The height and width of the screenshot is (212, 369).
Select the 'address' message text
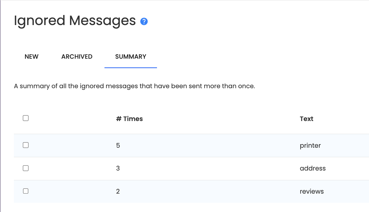click(313, 168)
